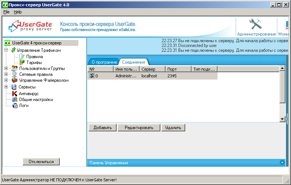This screenshot has width=291, height=185.
Task: Switch to the О программе tab
Action: pyautogui.click(x=104, y=62)
